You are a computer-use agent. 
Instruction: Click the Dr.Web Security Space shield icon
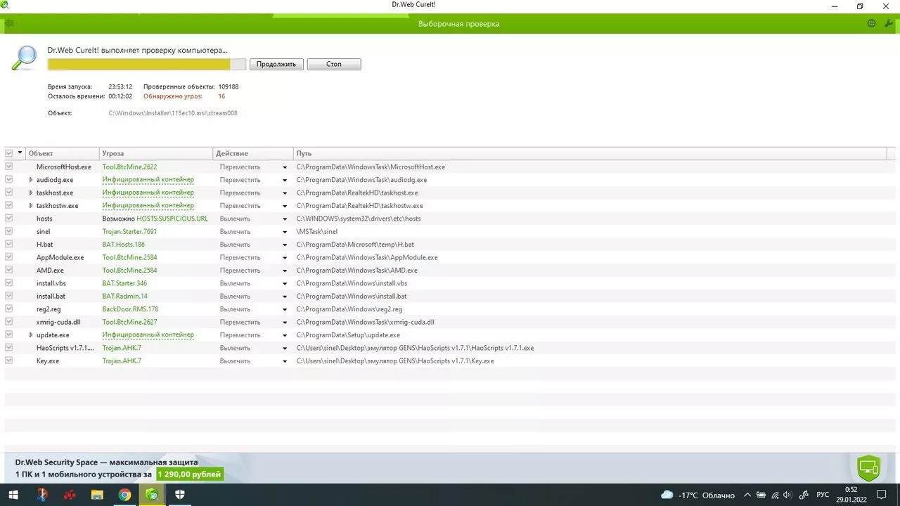coord(869,468)
